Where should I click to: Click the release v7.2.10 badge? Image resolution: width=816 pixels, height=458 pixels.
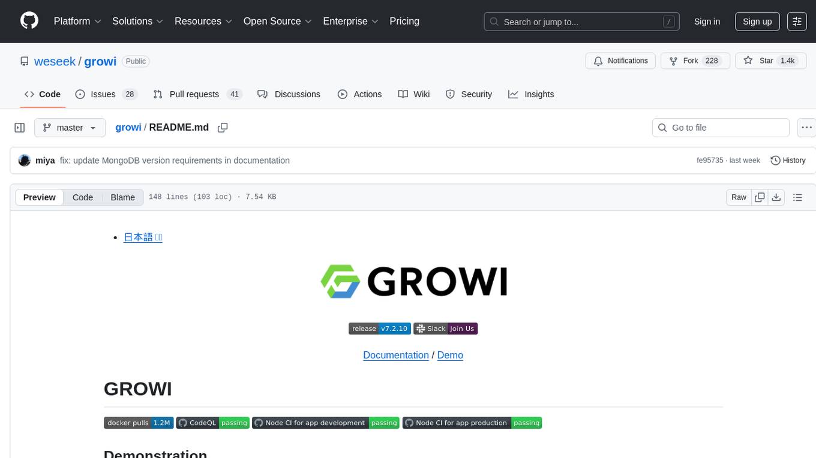click(x=379, y=329)
